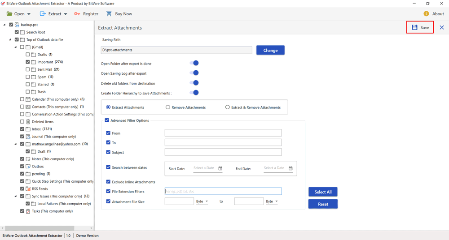Toggle Open Folder after export switch
Image resolution: width=449 pixels, height=240 pixels.
tap(194, 63)
